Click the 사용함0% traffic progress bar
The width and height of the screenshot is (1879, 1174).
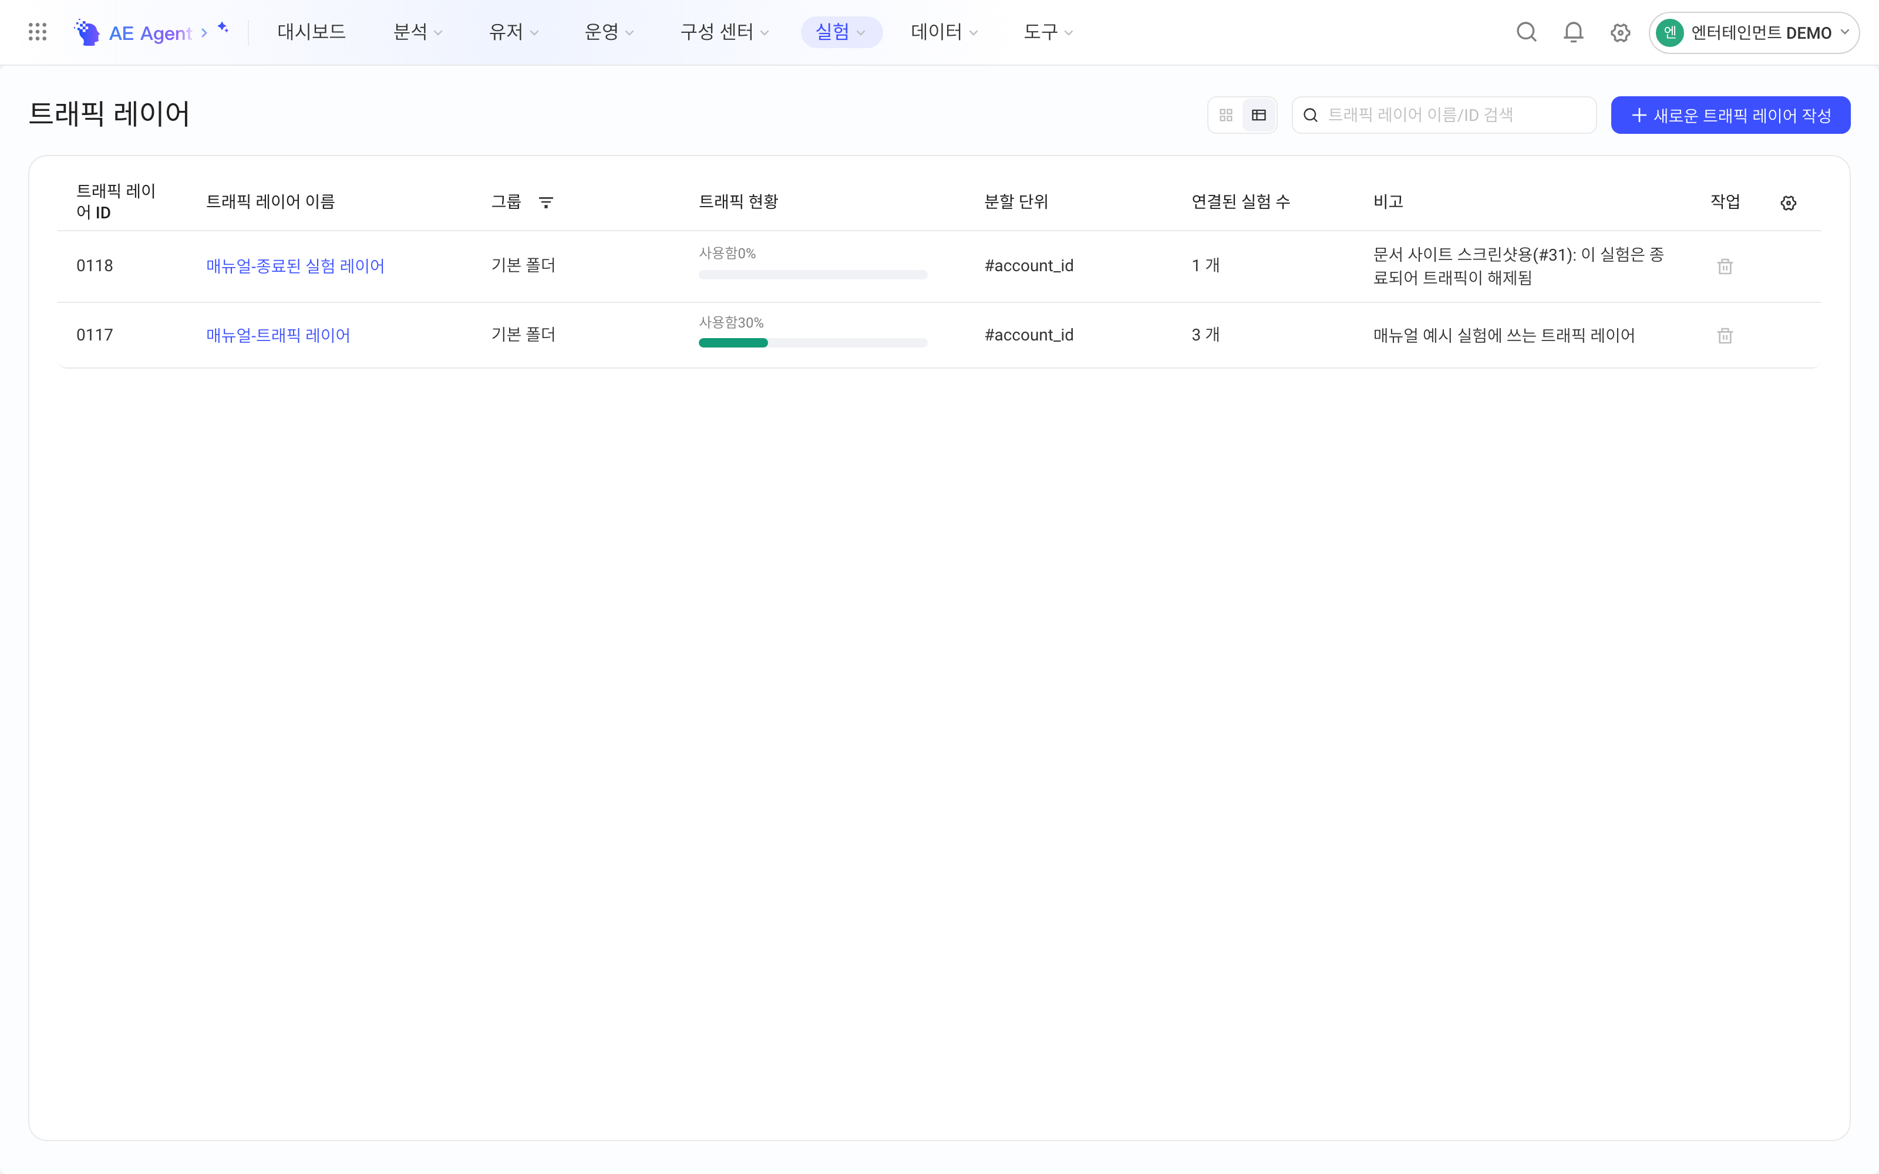coord(813,274)
